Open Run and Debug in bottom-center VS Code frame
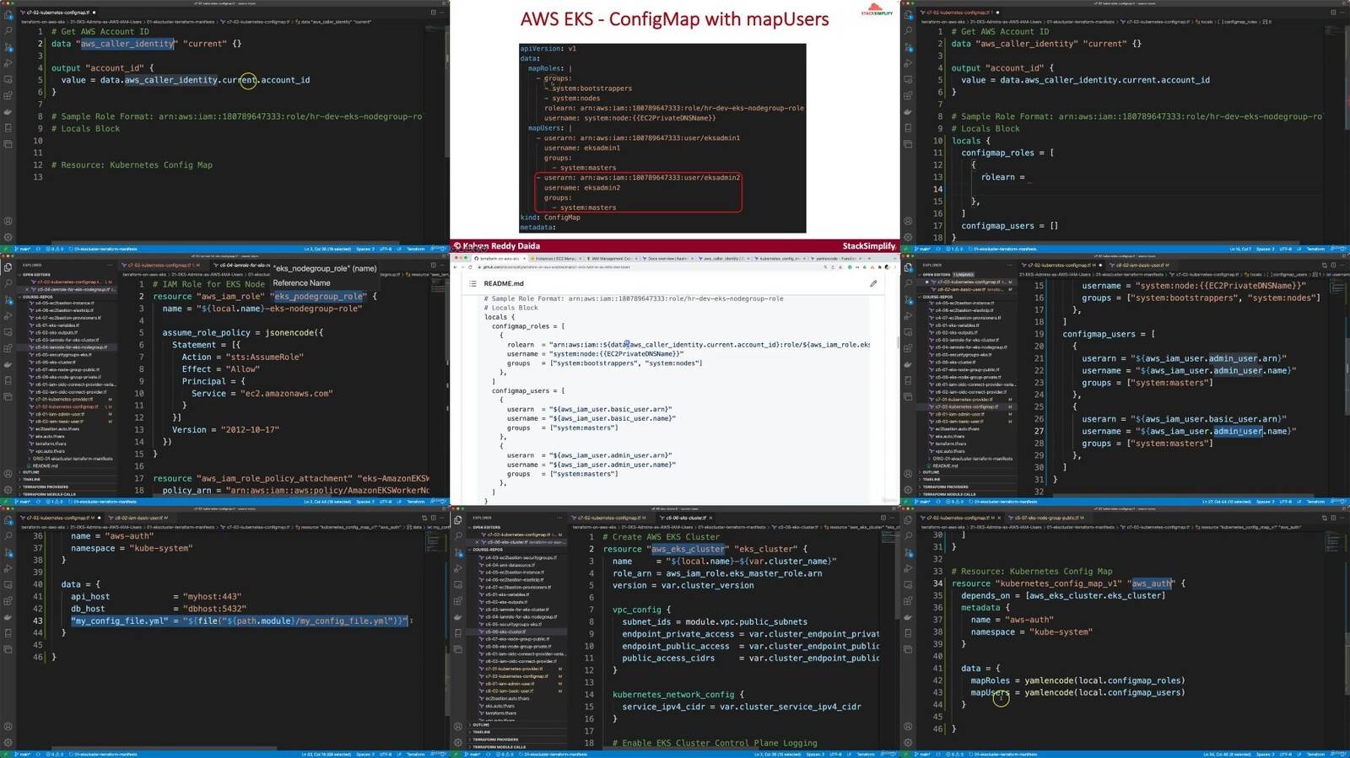The image size is (1350, 758). click(x=458, y=568)
